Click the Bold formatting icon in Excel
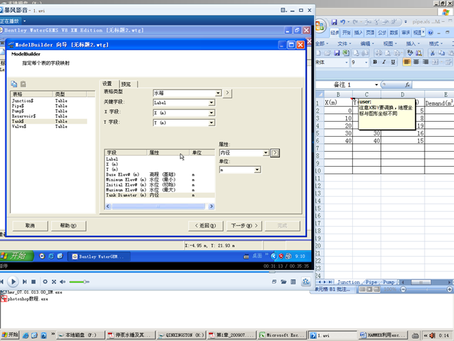Screen dimensions: 454x341 pyautogui.click(x=375, y=62)
